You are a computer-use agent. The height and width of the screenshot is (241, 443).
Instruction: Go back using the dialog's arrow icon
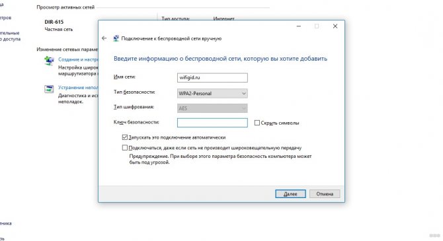104,38
